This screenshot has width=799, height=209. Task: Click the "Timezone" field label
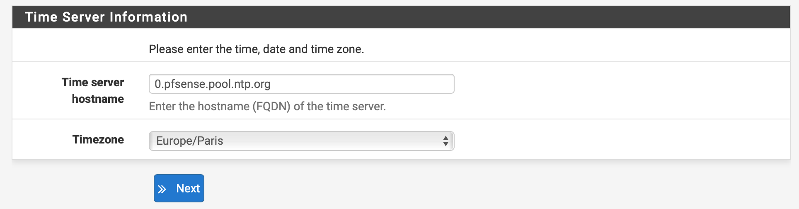tap(98, 139)
